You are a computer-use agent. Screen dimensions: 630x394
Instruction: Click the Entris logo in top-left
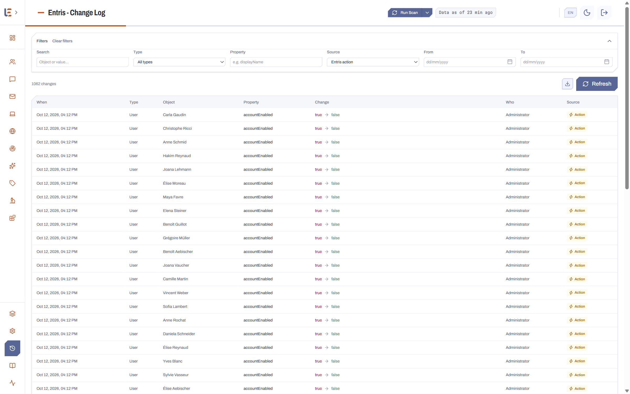(x=8, y=12)
